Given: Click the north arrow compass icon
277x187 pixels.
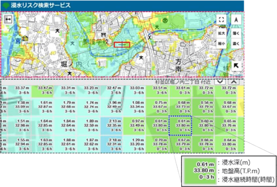Looking at the screenshot, I should coord(236,20).
